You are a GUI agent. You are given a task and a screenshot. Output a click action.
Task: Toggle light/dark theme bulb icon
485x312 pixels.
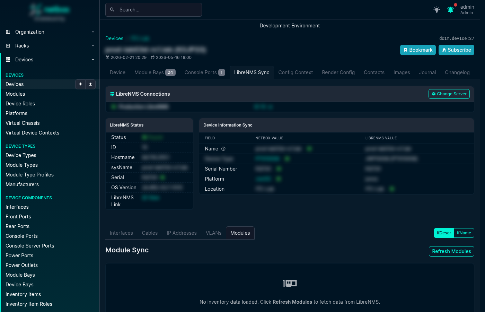pyautogui.click(x=437, y=10)
